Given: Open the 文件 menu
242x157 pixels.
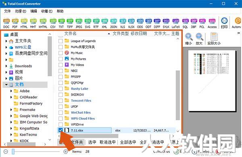Looking at the screenshot, I should (x=7, y=11).
